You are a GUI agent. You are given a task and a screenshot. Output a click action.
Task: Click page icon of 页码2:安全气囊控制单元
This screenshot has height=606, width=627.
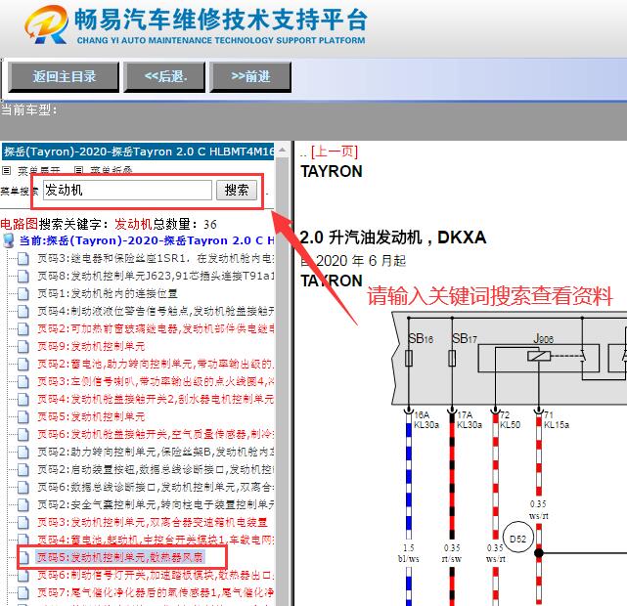23,504
